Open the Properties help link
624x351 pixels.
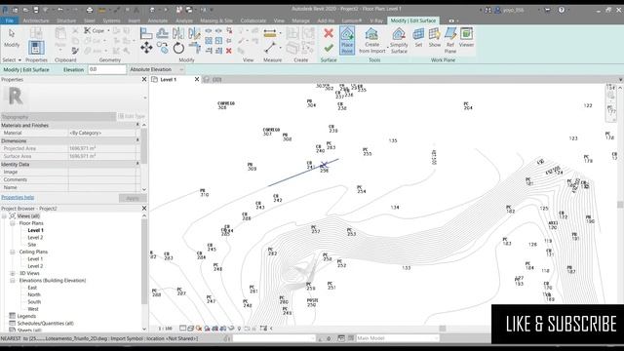18,197
